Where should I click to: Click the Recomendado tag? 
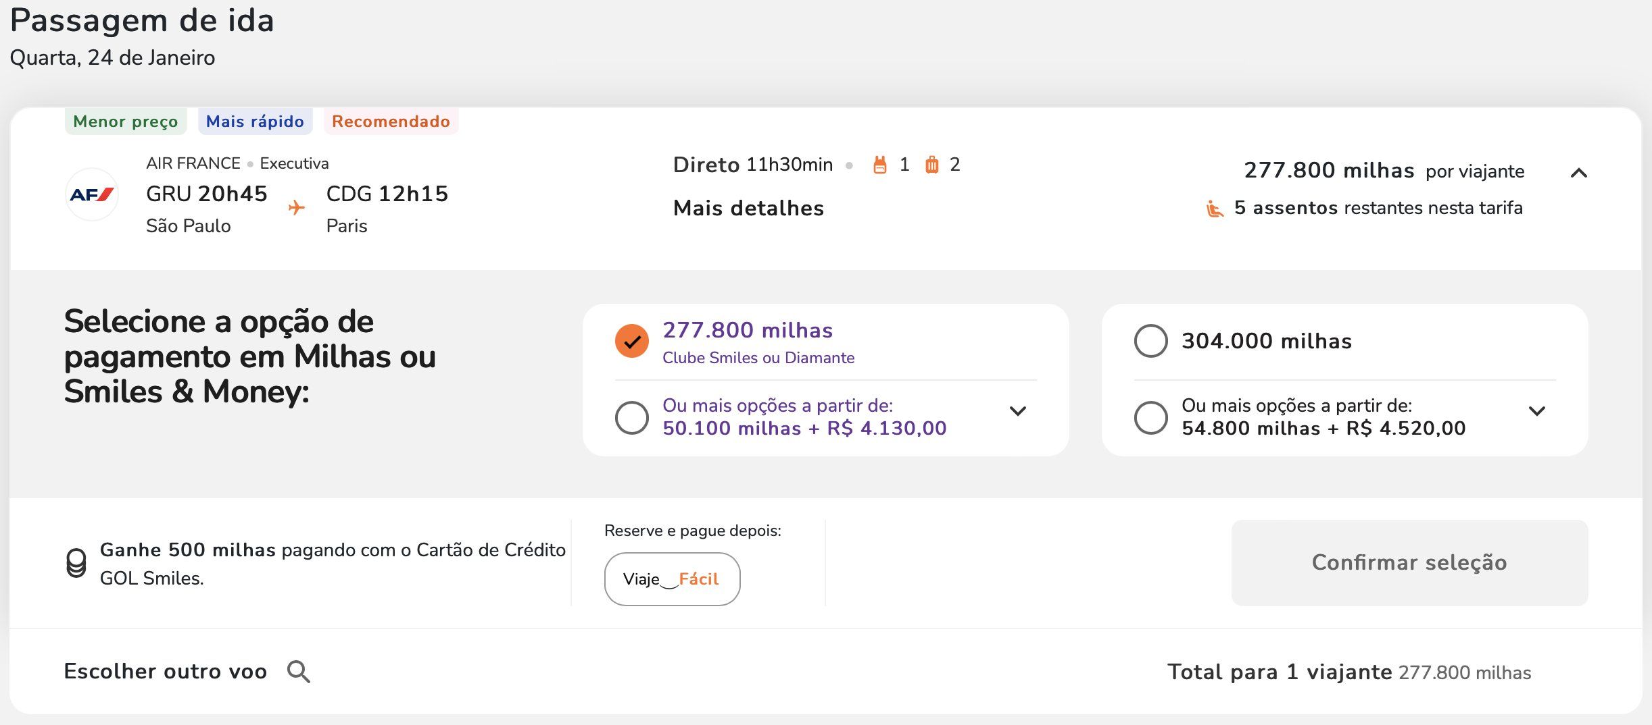(391, 122)
